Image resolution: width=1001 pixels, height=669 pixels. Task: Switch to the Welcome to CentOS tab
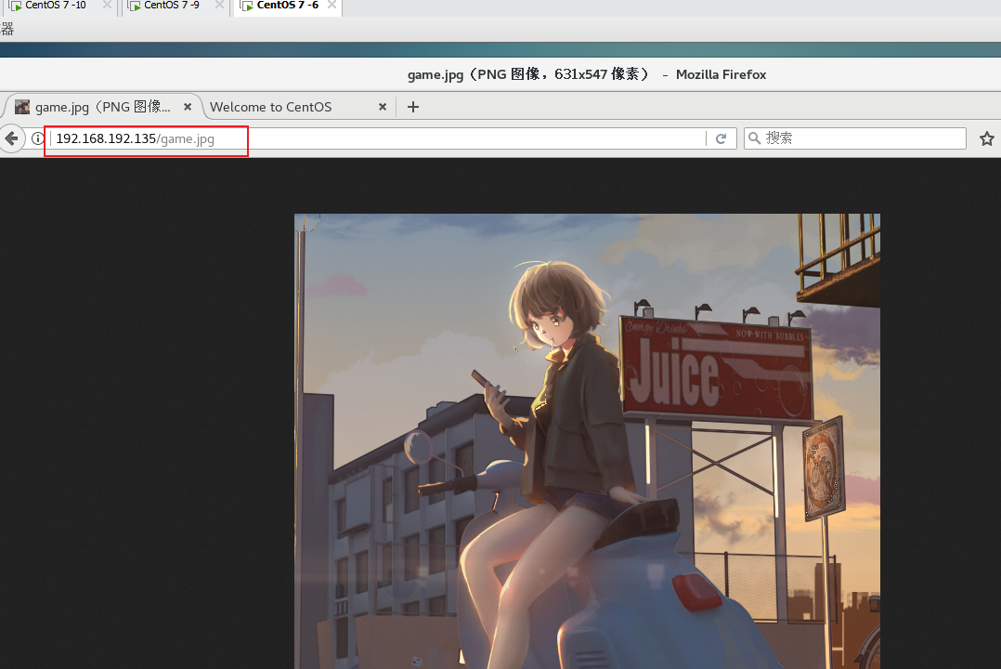(299, 107)
